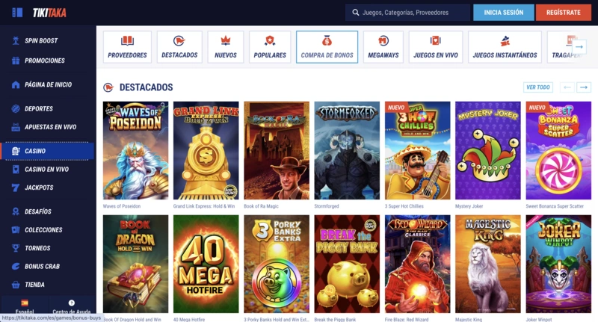Collapse sidebar using top-left menu toggle icon

[17, 13]
